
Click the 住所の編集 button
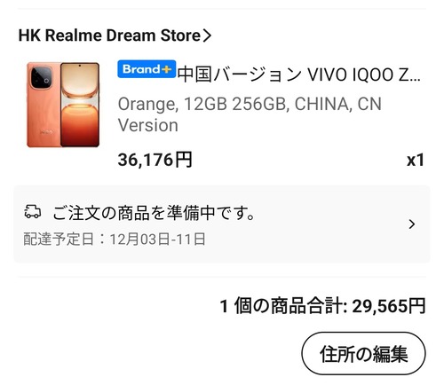point(363,354)
